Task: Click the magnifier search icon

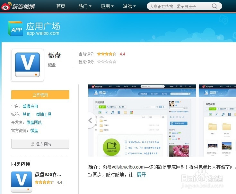Action: (214, 6)
